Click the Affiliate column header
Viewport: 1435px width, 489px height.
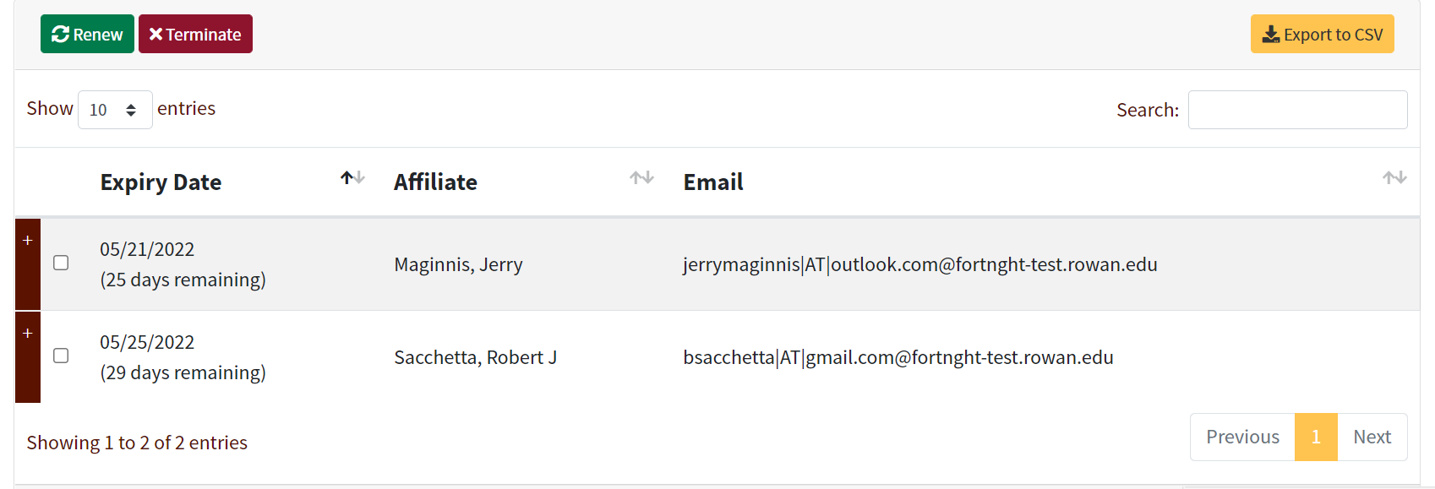click(x=435, y=182)
